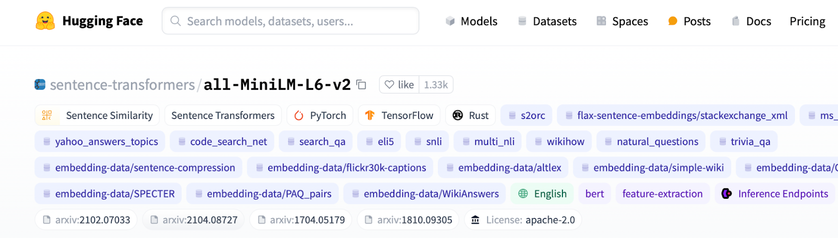Click the eli5 dataset icon
Screen dimensions: 838x238
point(369,142)
